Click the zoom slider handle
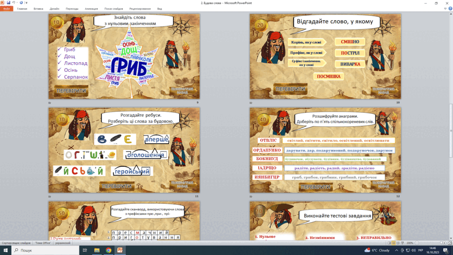The width and height of the screenshot is (453, 255). pyautogui.click(x=441, y=243)
